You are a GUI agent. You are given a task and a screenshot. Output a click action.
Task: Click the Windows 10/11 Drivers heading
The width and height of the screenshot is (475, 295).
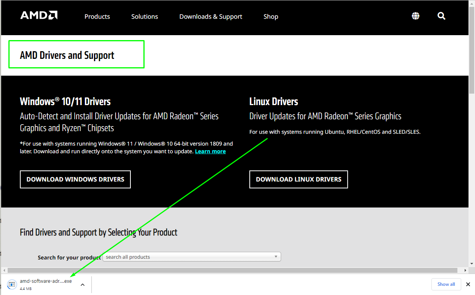pos(65,102)
